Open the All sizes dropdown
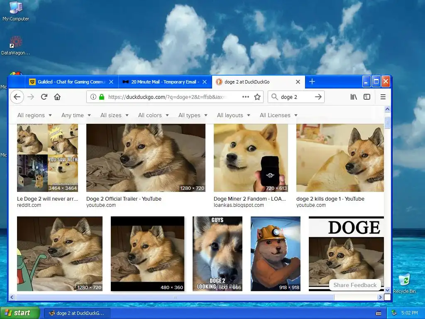Viewport: 425px width, 319px height. [114, 115]
